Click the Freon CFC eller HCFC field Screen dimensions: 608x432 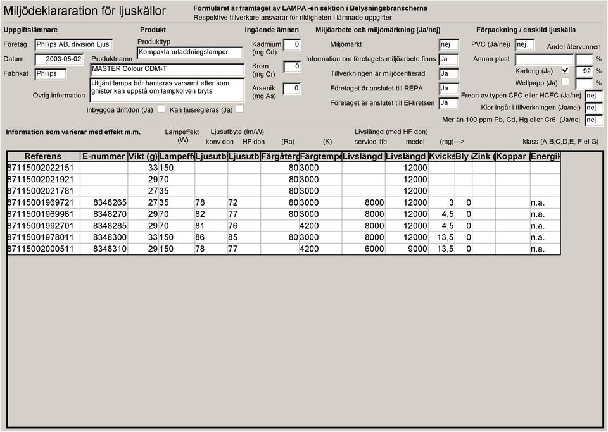pyautogui.click(x=594, y=96)
